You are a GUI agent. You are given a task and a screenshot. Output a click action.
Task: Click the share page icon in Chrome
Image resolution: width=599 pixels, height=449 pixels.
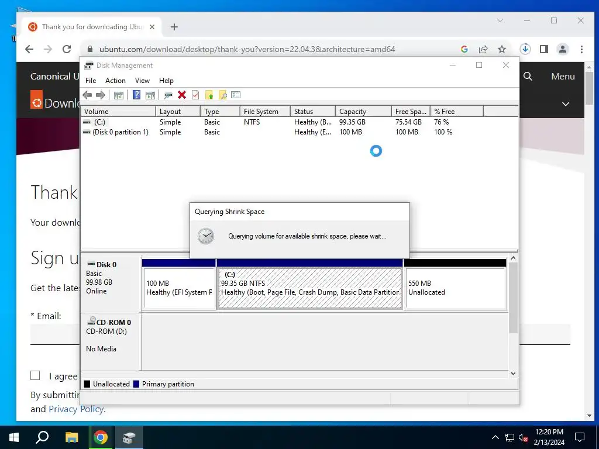pos(483,49)
